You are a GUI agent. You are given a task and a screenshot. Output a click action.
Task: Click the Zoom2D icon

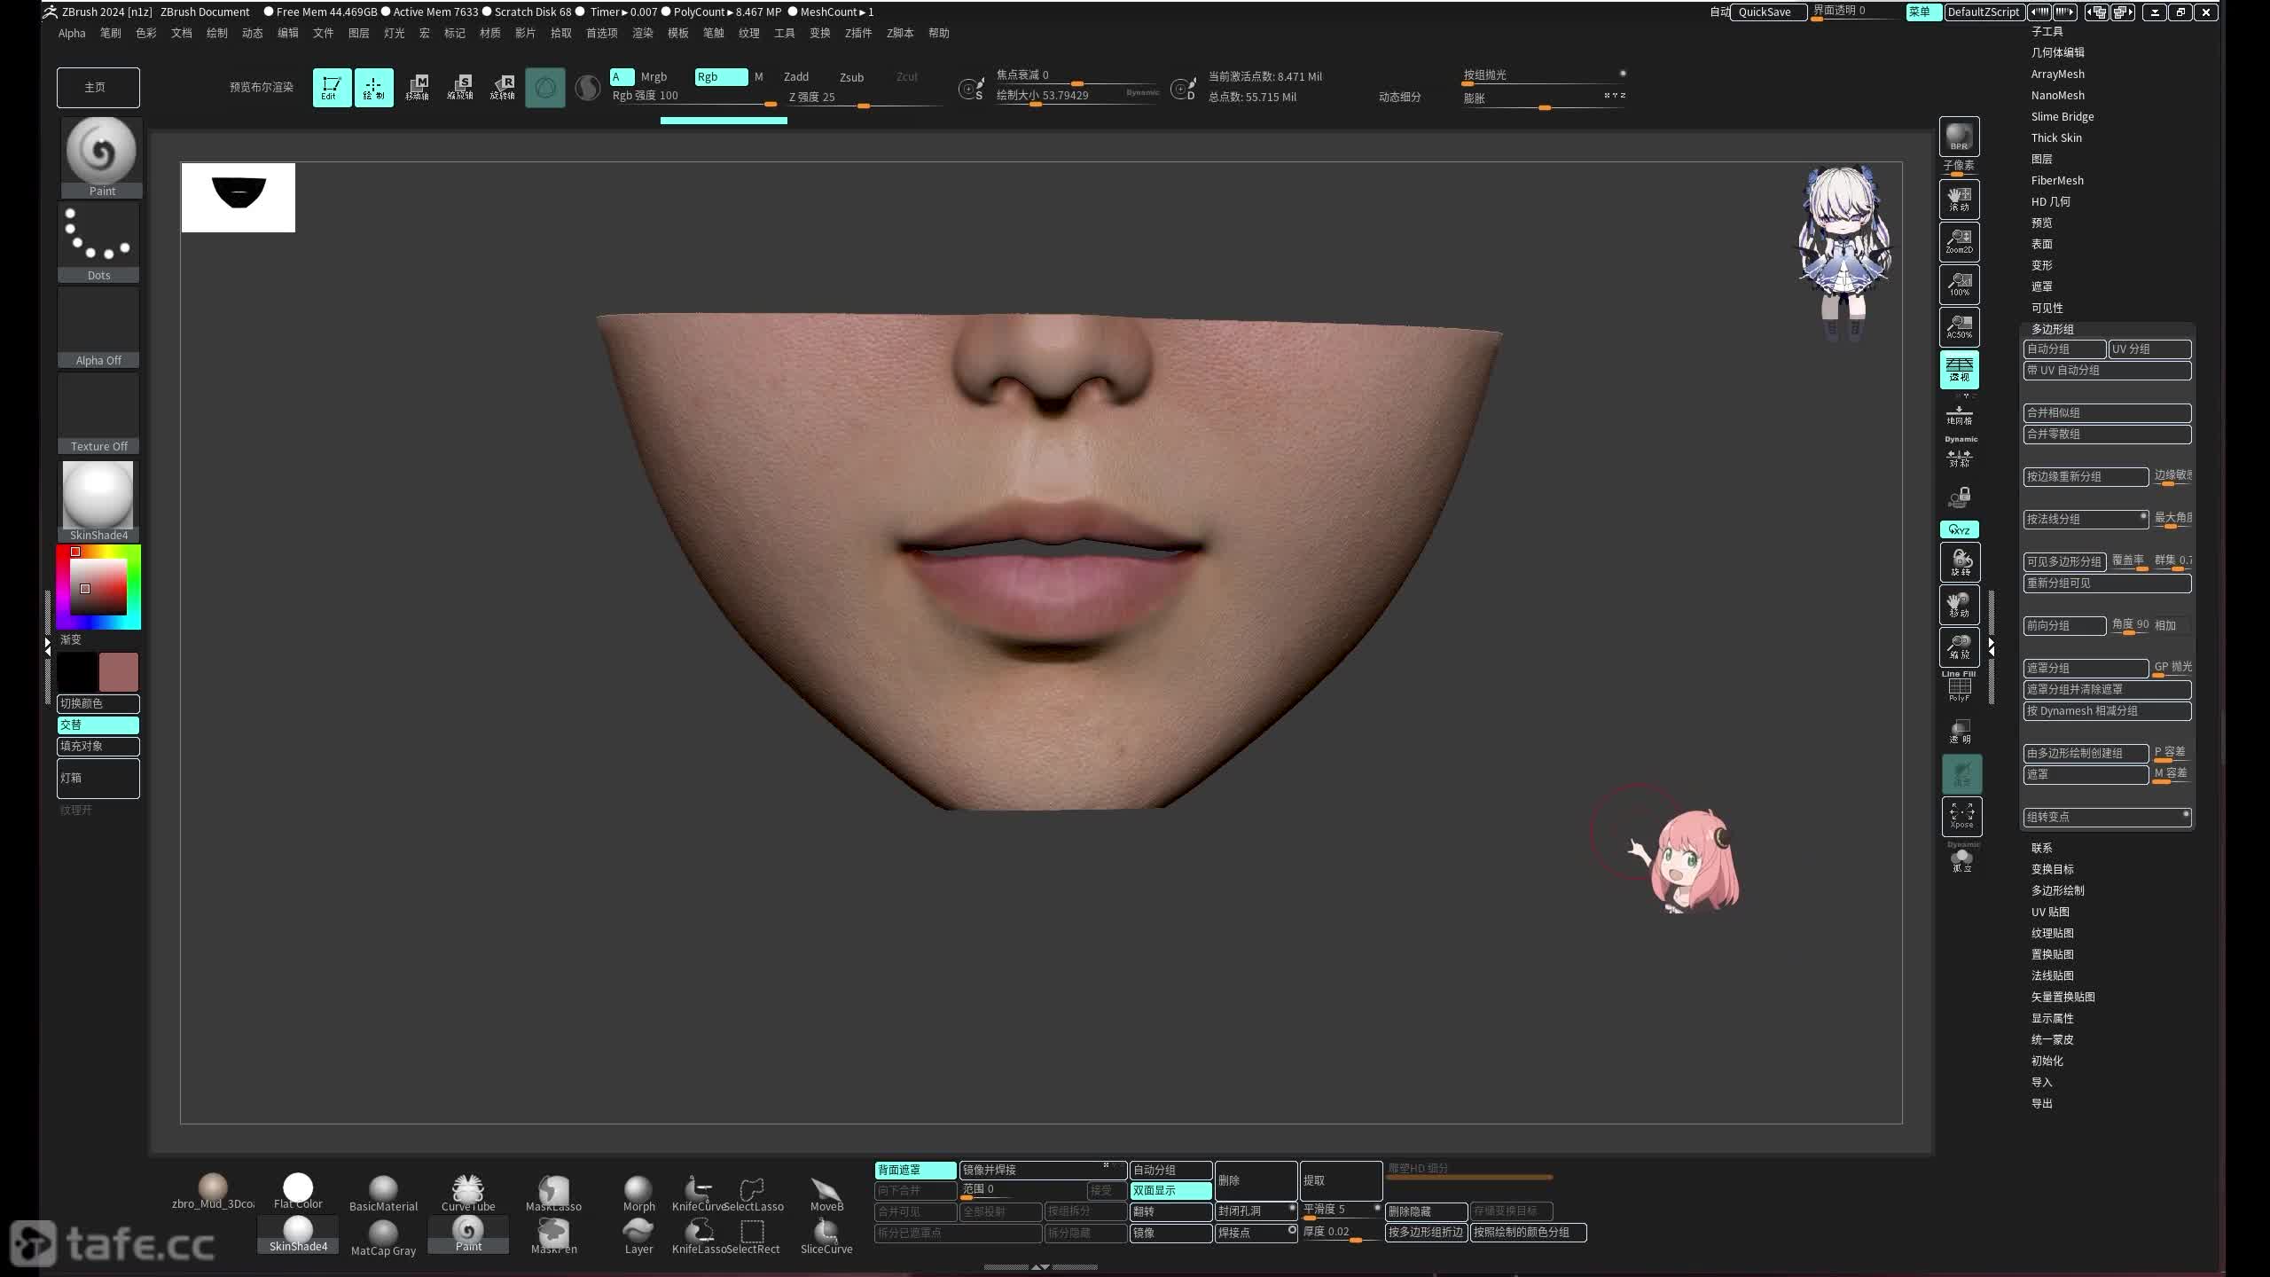coord(1959,241)
